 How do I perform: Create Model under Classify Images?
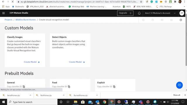pos(32,62)
